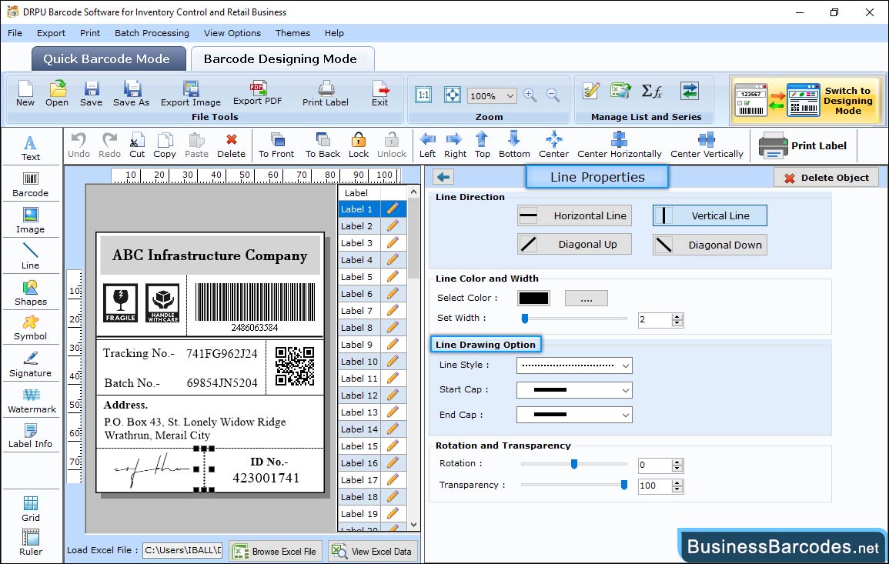Undo the last action
This screenshot has width=889, height=564.
79,145
